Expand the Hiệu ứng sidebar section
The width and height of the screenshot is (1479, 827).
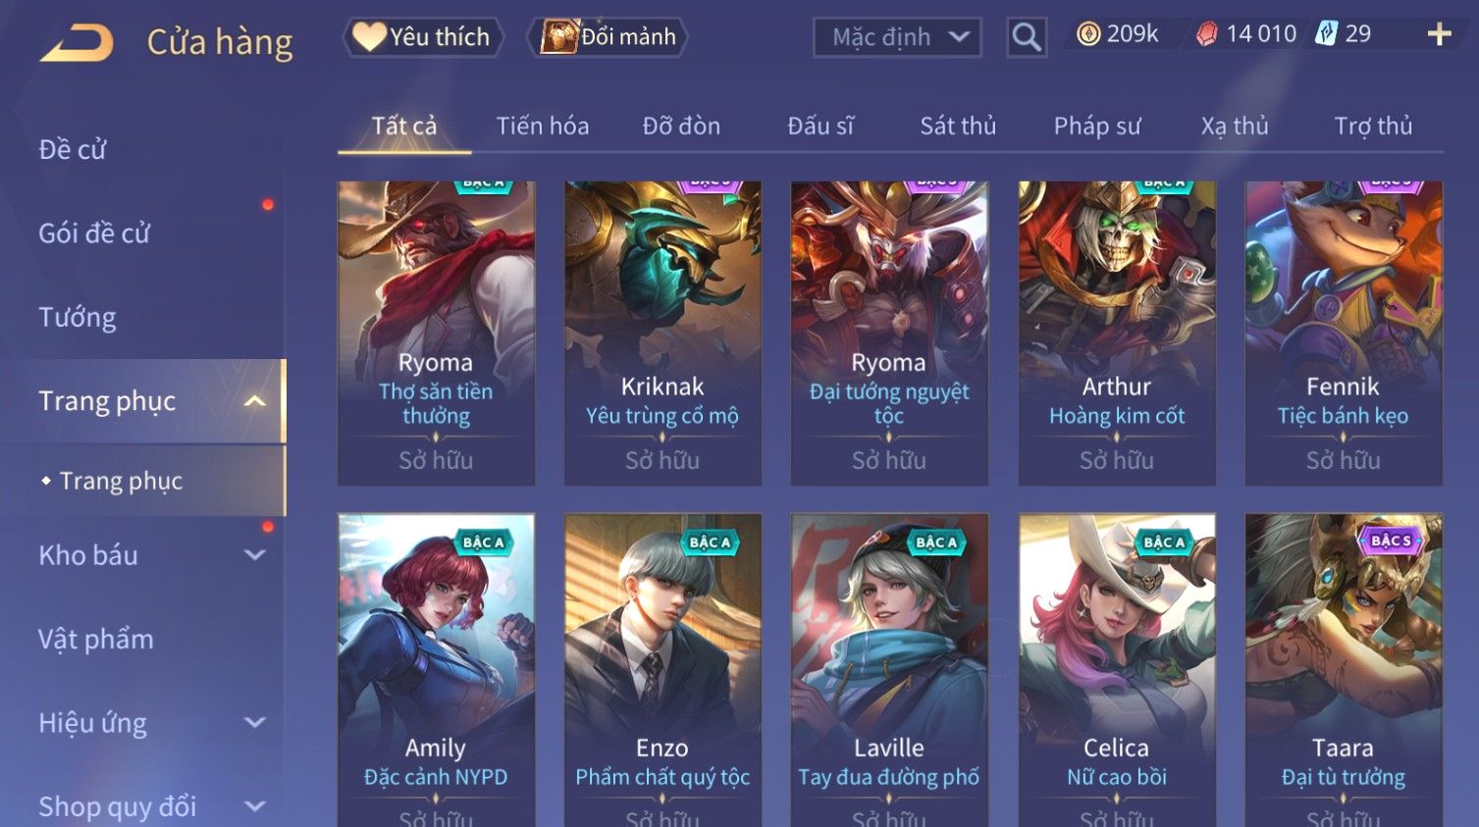click(255, 723)
